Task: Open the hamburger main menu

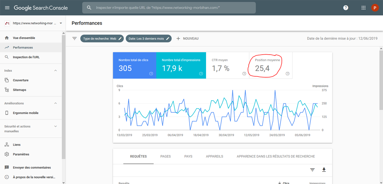Action: click(x=7, y=8)
